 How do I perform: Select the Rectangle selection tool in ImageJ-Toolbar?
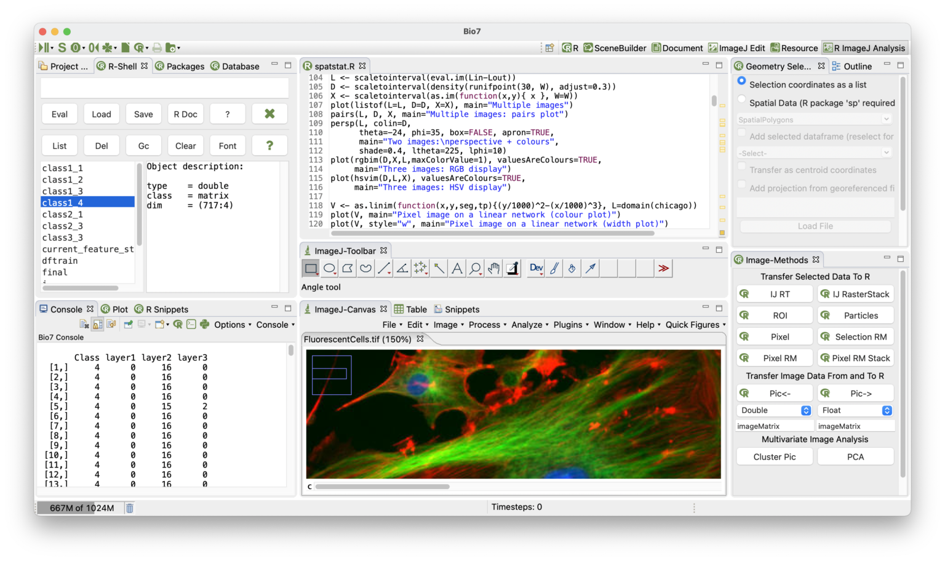311,268
